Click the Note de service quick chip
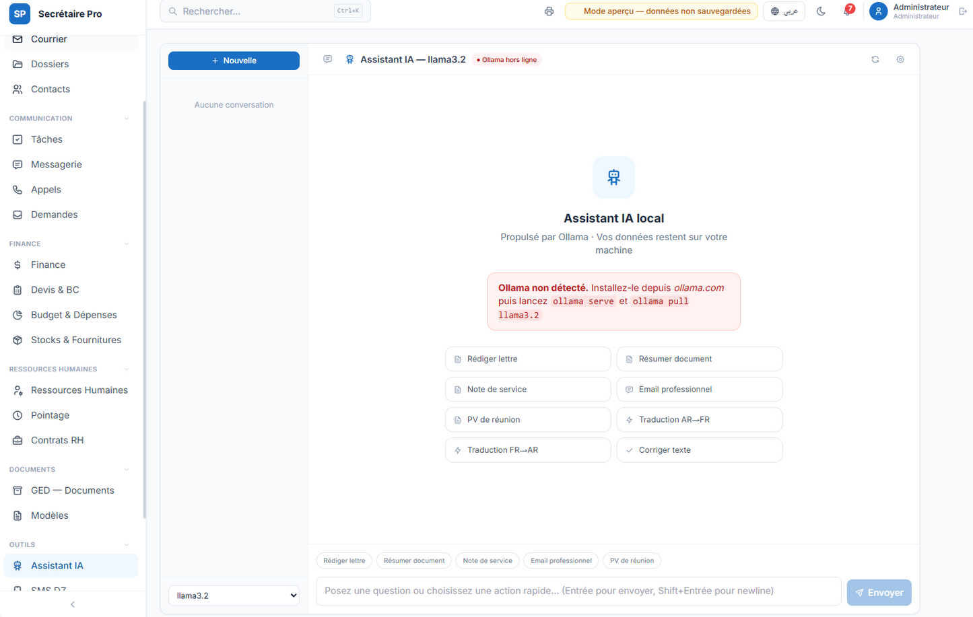973x617 pixels. click(488, 560)
